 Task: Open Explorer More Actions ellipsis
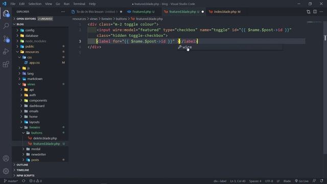coord(63,12)
